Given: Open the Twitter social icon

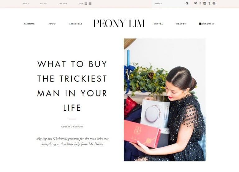Looking at the screenshot, I should point(195,3).
